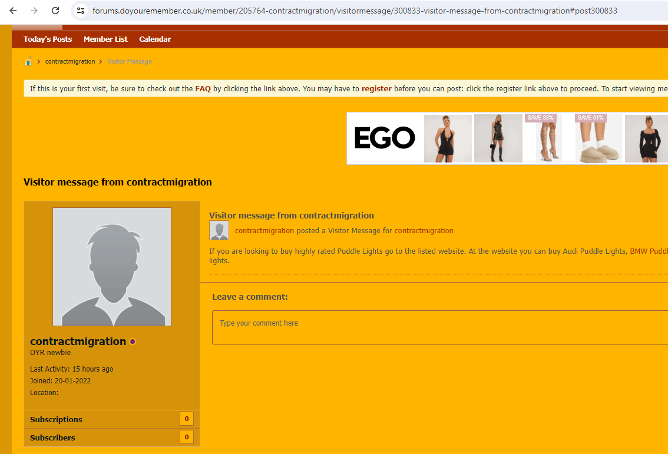
Task: Open the Calendar menu item
Action: [x=155, y=39]
